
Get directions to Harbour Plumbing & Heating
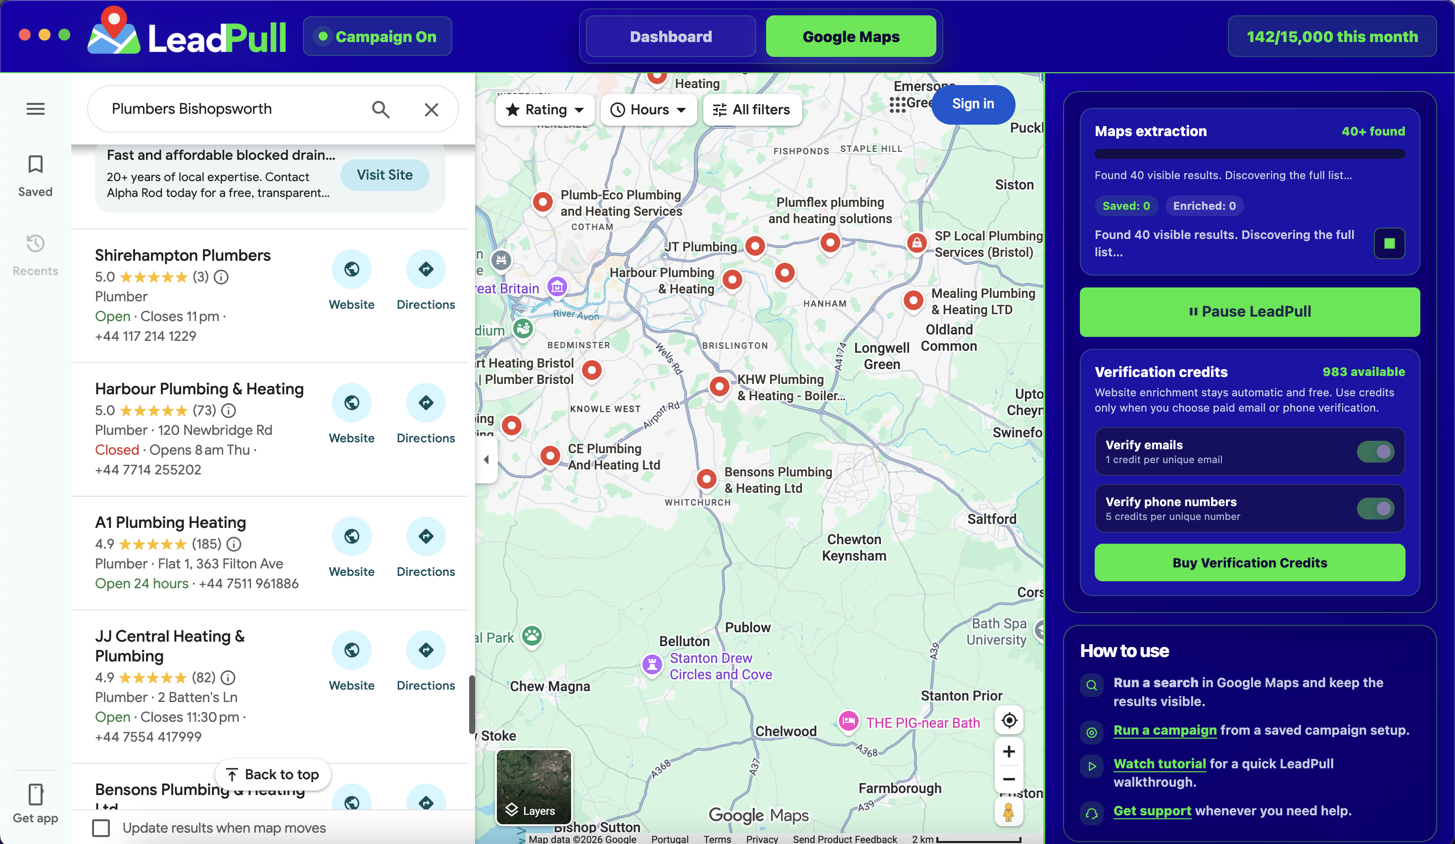[x=426, y=402]
